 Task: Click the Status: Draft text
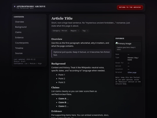(x=20, y=61)
